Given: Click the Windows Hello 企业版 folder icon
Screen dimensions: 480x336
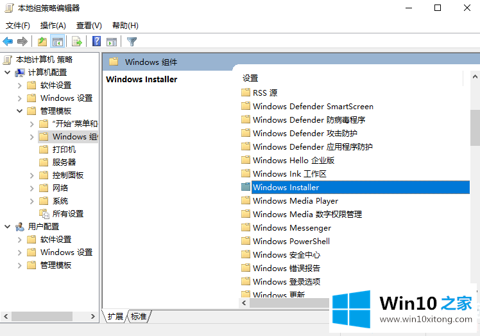Looking at the screenshot, I should click(246, 160).
